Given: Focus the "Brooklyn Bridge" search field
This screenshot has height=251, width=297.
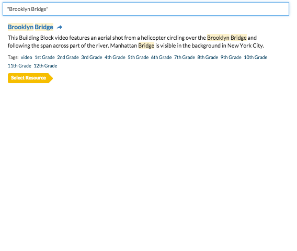Looking at the screenshot, I should tap(146, 9).
